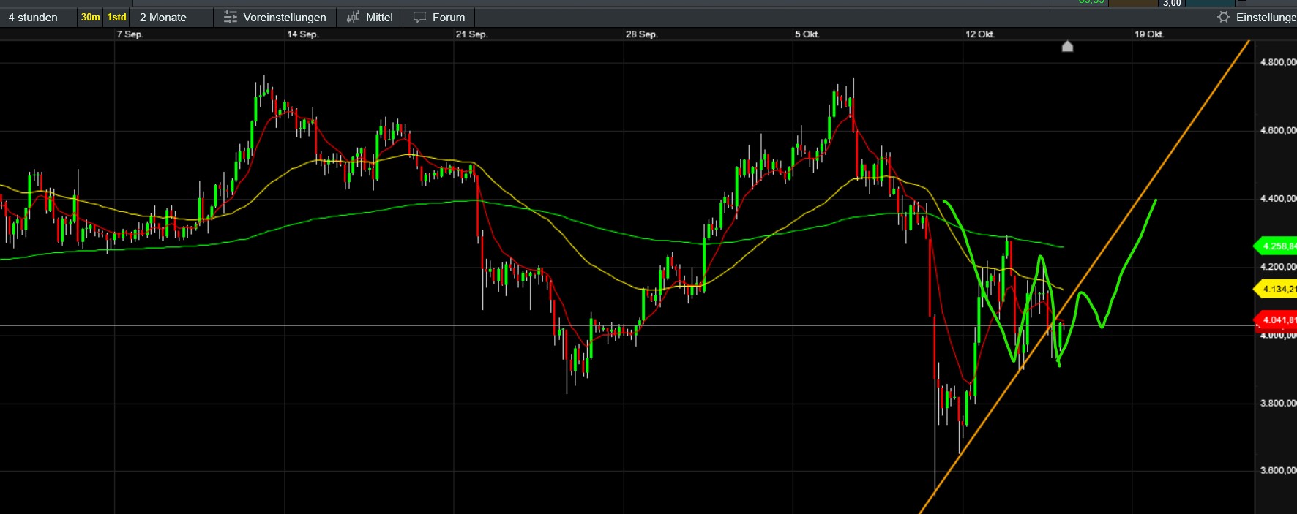Open the '4 stunden' interval dropdown
The image size is (1297, 514).
tap(33, 17)
